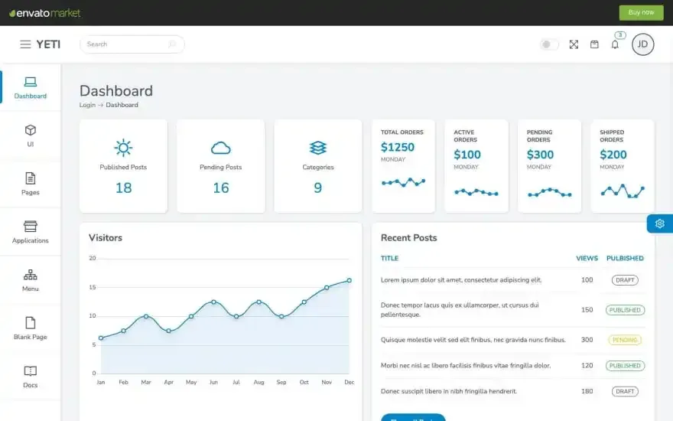
Task: Click the cloud icon on Pending Posts card
Action: (x=220, y=148)
